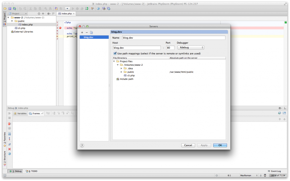The image size is (290, 181).
Task: Open the Project panel gear settings menu
Action: (49, 14)
